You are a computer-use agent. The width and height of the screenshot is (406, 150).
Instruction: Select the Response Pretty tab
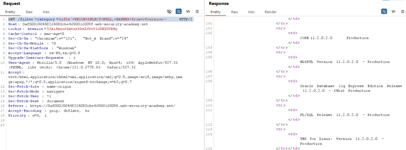pos(215,12)
